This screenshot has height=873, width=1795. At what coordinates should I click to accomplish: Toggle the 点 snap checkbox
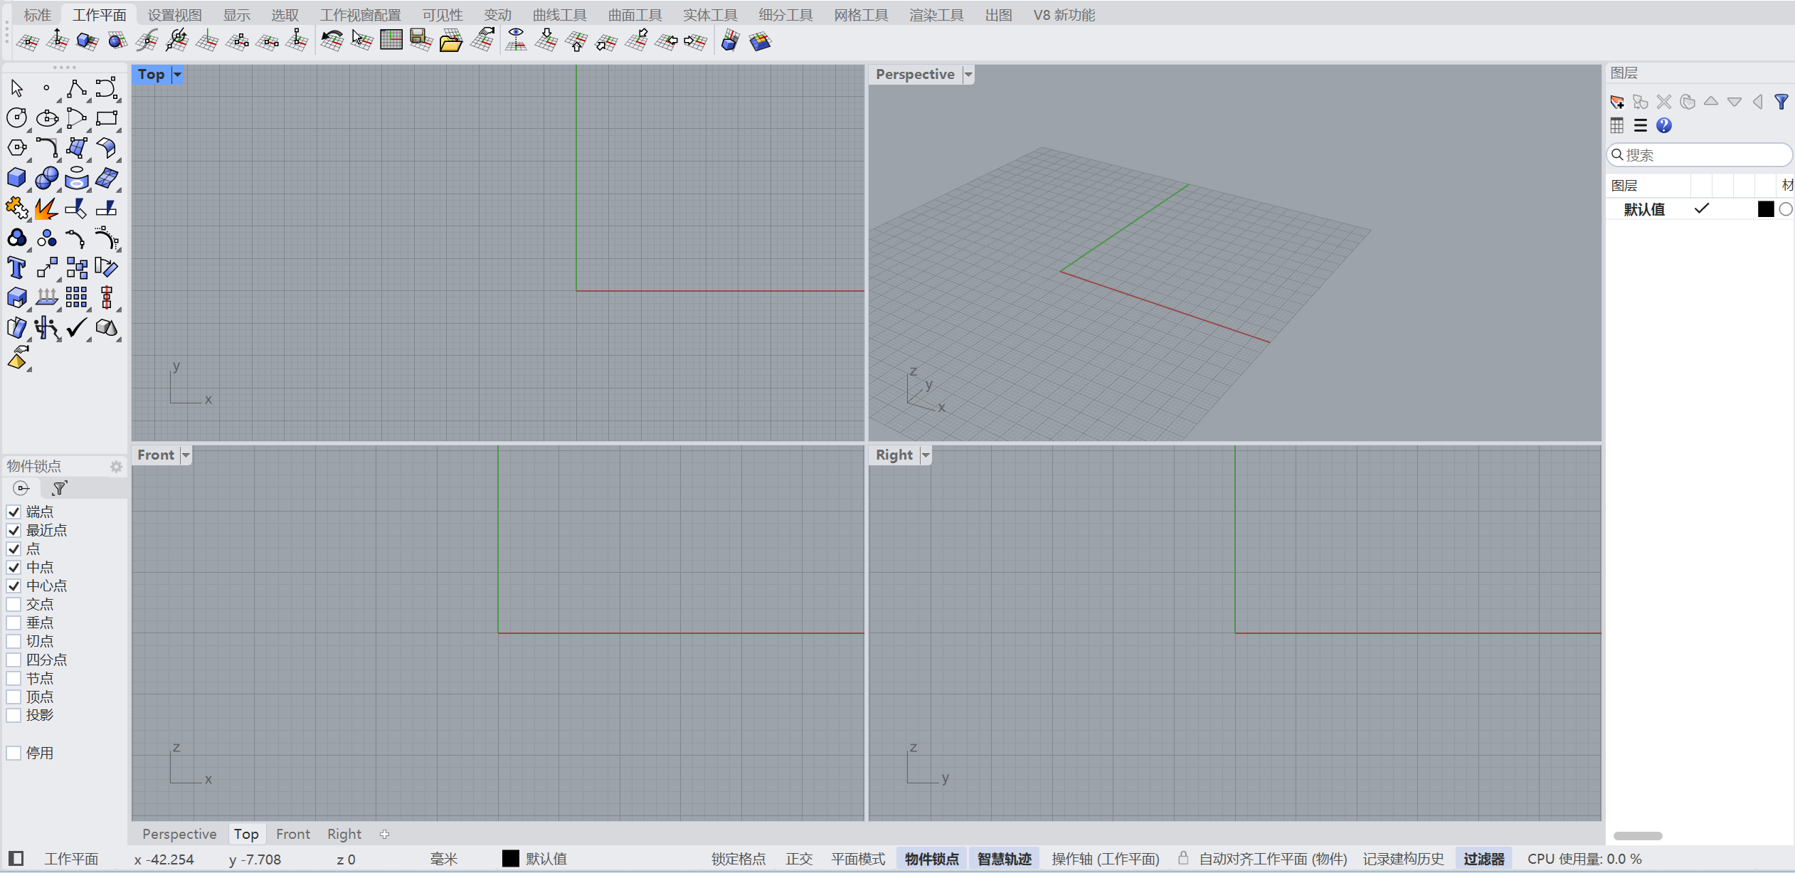[x=14, y=549]
